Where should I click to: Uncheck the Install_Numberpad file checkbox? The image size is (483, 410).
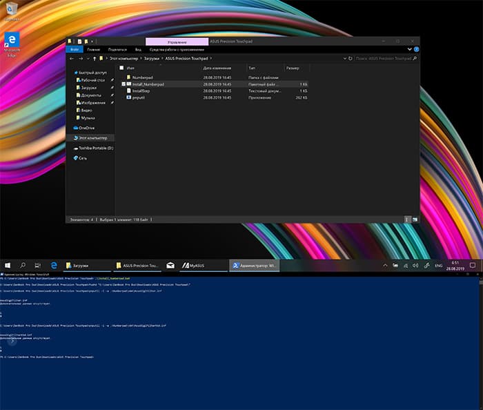(124, 84)
